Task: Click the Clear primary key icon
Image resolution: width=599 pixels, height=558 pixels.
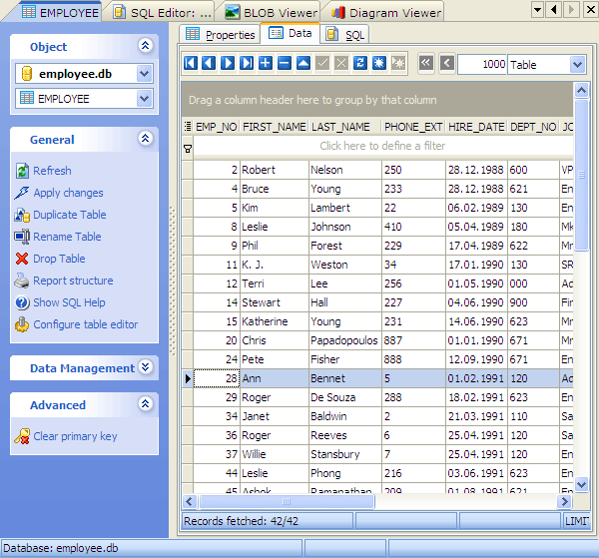Action: (22, 436)
